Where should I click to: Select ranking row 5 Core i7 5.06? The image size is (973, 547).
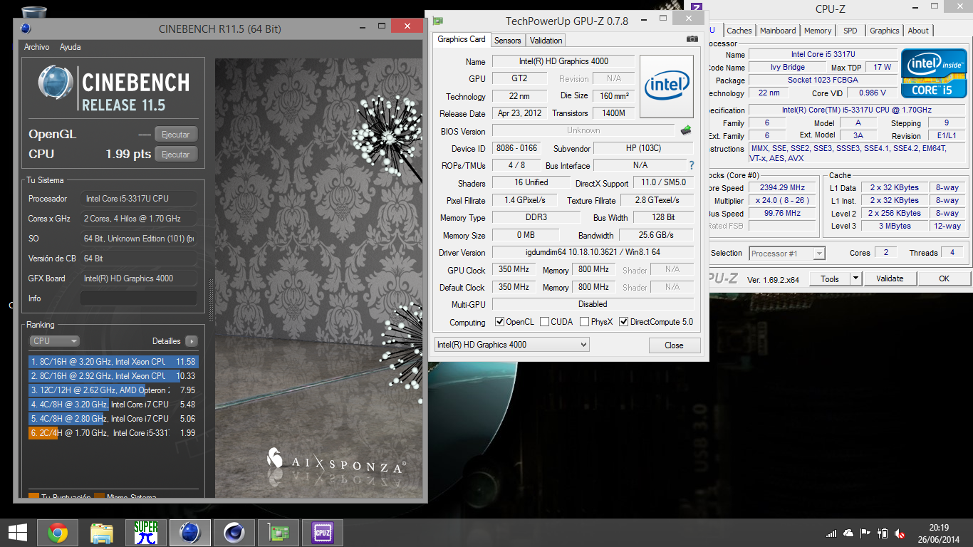[x=113, y=419]
